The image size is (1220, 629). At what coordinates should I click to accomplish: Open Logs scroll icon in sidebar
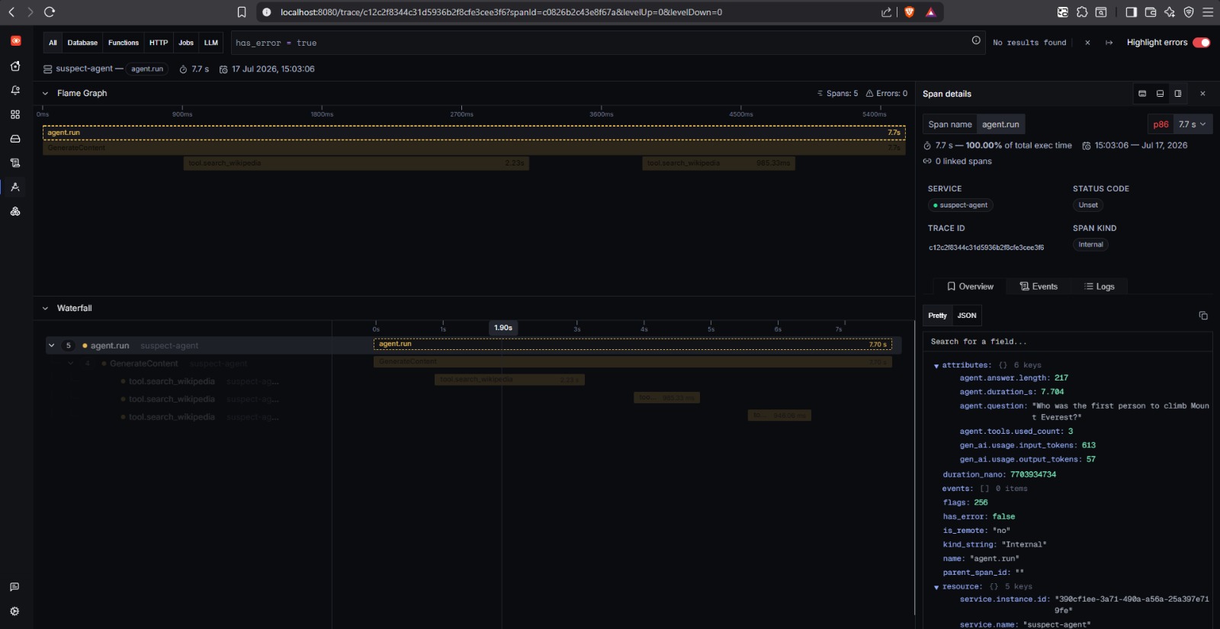pyautogui.click(x=15, y=163)
